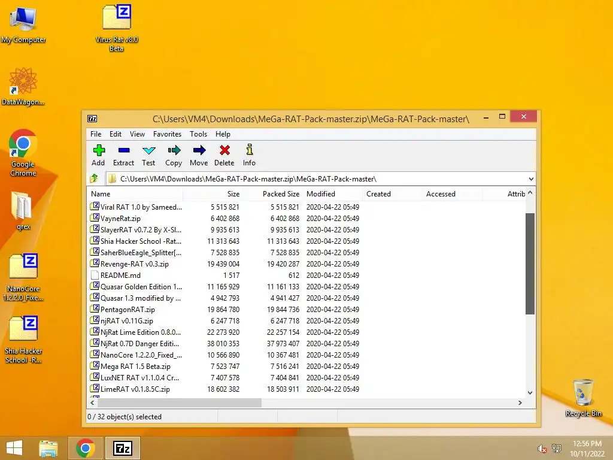This screenshot has height=460, width=613.
Task: Sort by the Name column header
Action: point(135,193)
